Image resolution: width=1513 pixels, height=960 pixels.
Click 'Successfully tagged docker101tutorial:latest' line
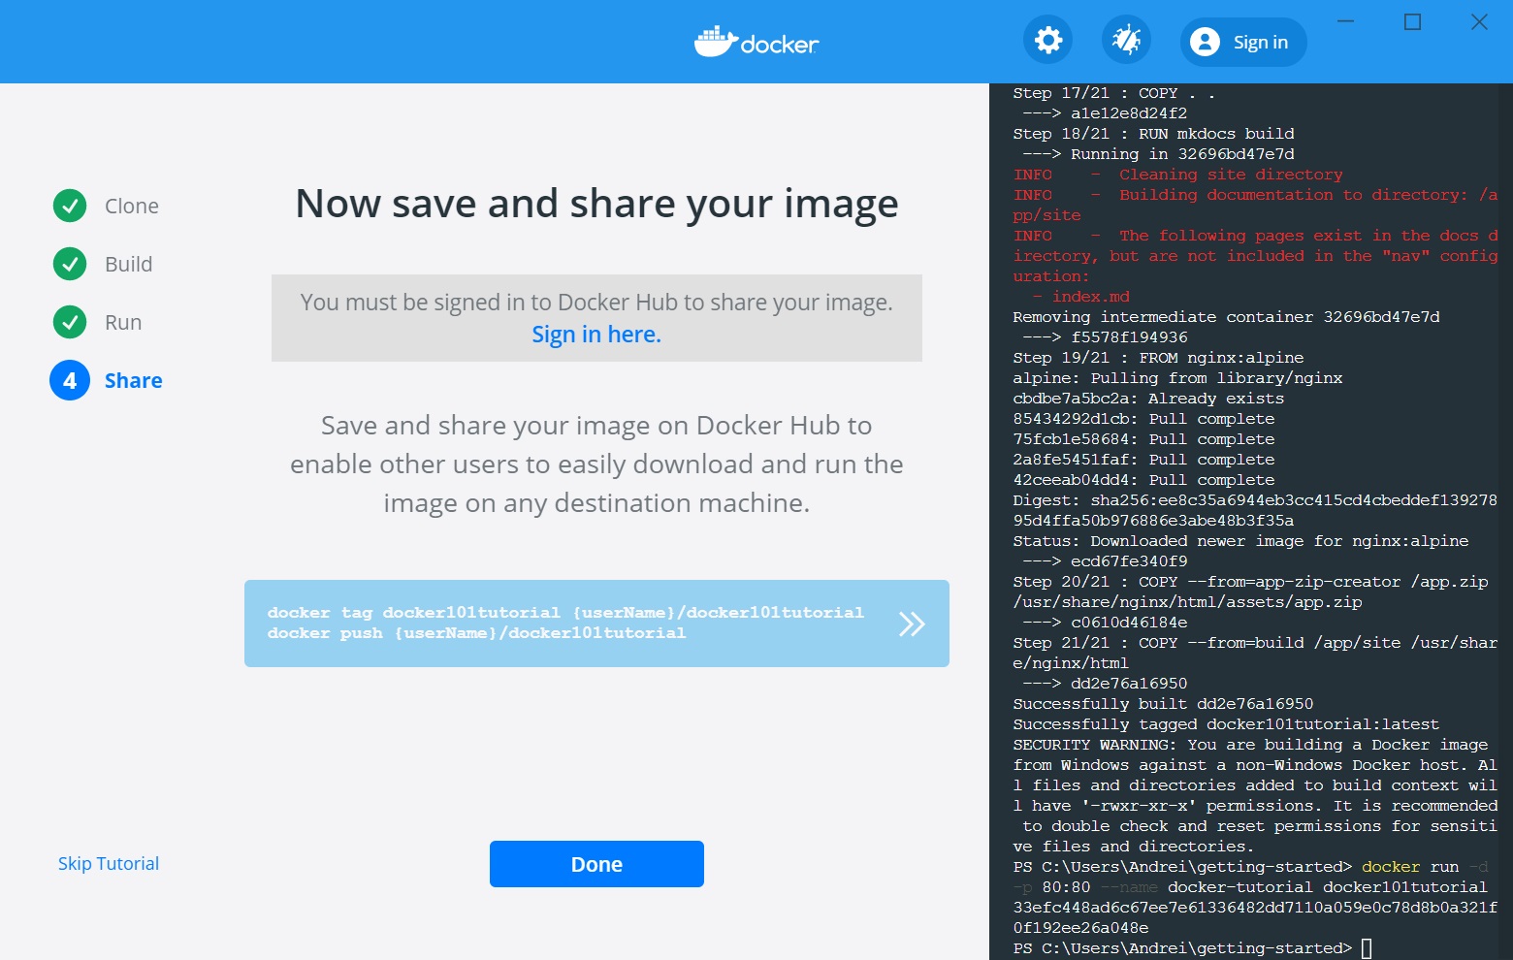[1226, 724]
